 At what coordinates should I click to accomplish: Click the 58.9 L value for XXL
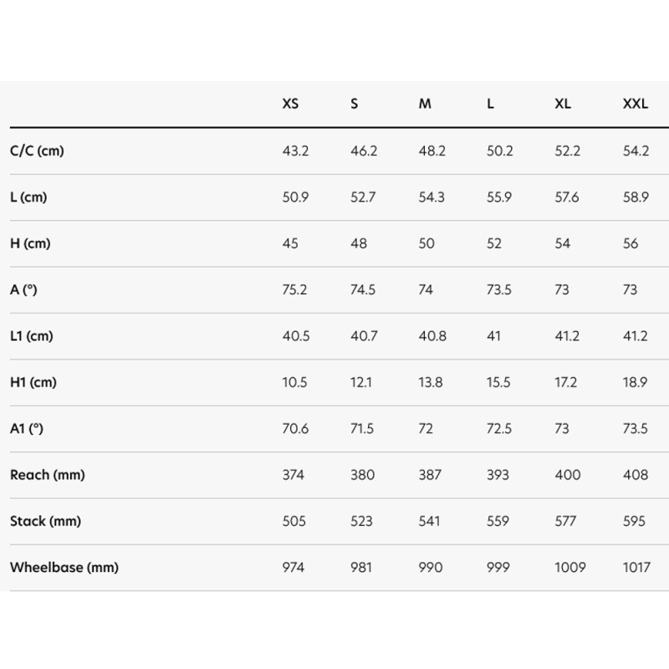[x=636, y=197]
